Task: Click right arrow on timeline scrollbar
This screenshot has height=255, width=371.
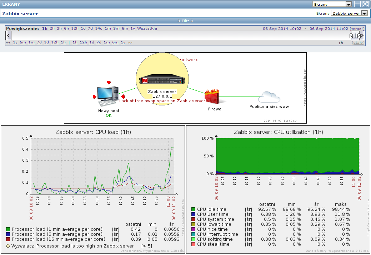Action: (362, 36)
